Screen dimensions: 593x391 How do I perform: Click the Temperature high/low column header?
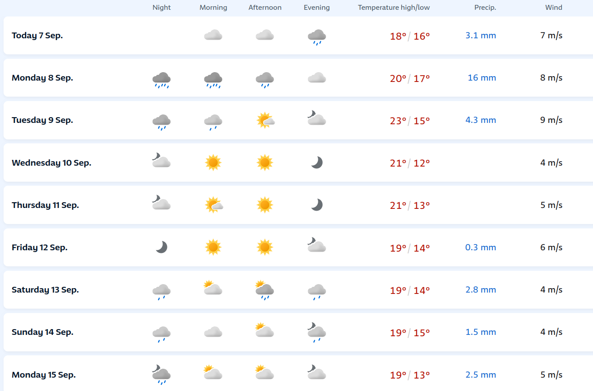(394, 8)
